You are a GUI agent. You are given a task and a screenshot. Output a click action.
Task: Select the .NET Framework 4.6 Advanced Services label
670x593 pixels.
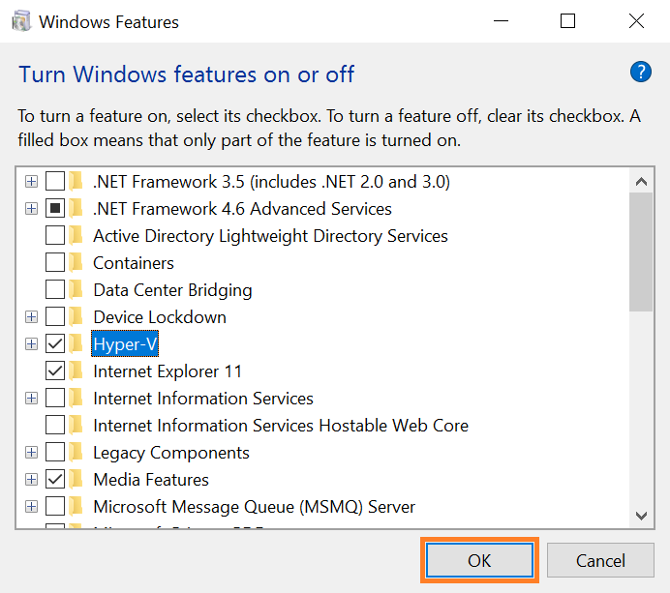(242, 209)
